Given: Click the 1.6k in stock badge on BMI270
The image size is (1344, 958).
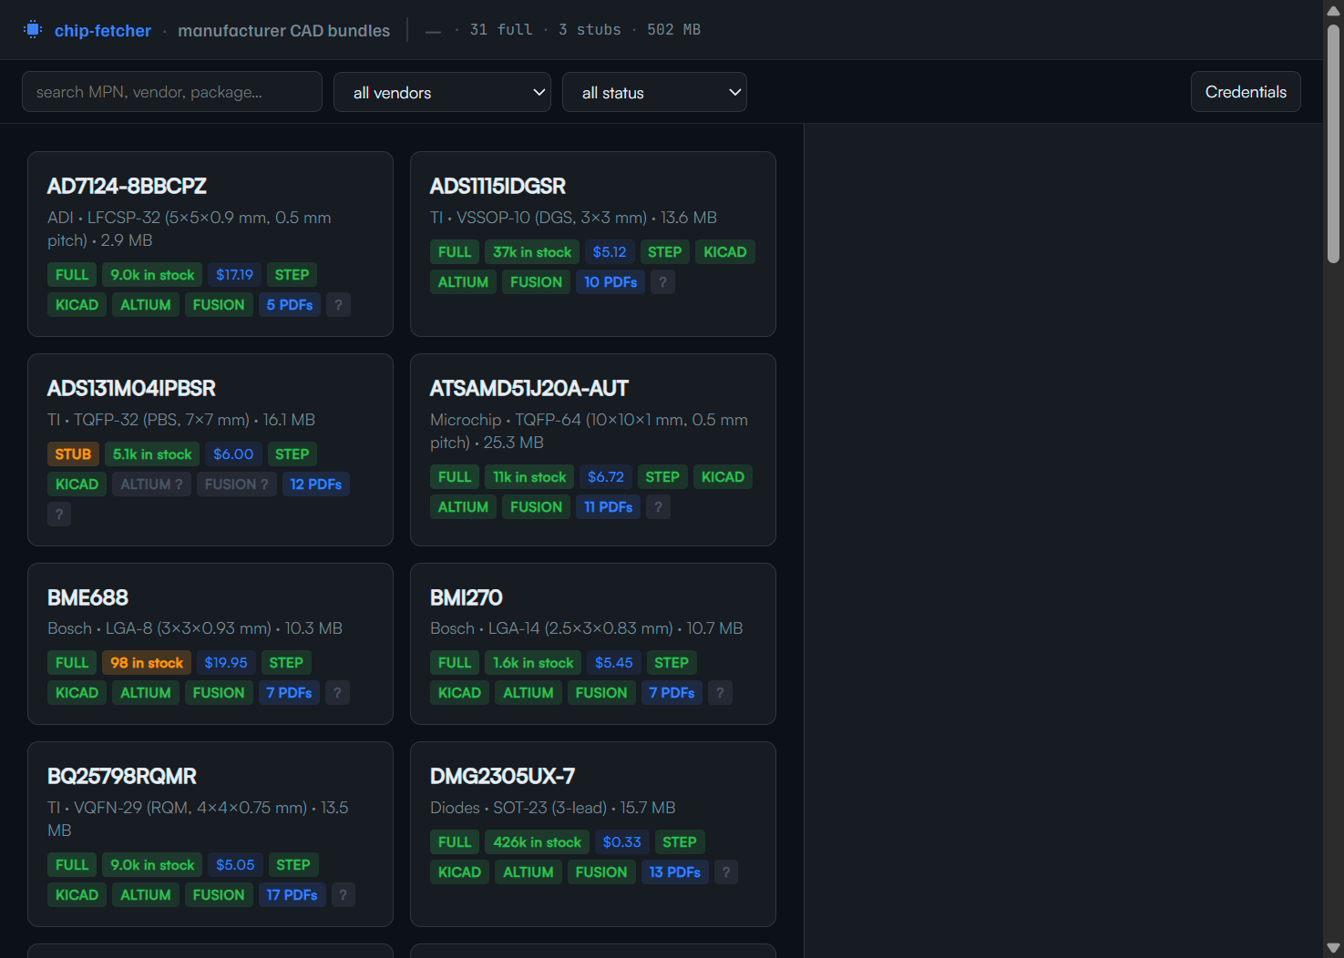Looking at the screenshot, I should pos(533,663).
